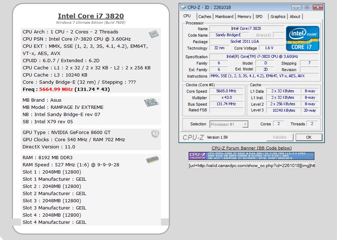This screenshot has width=337, height=240.
Task: Click 'CPUID : 6.D.7 / Extended : 6.2D' line
Action: tap(61, 61)
